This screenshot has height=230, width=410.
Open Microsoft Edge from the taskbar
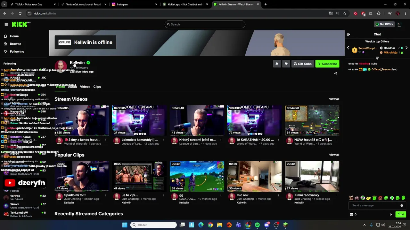201,225
